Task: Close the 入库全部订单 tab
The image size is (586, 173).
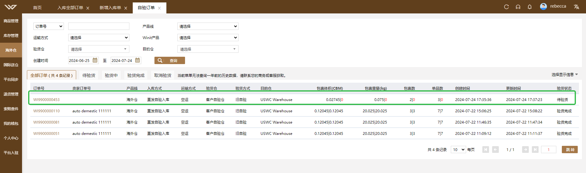Action: (88, 8)
